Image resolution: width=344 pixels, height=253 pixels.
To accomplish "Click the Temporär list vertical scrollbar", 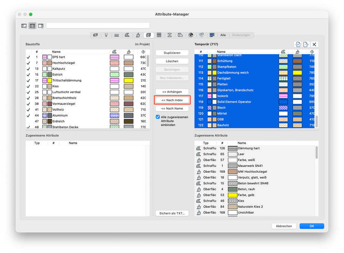I will tap(316, 122).
